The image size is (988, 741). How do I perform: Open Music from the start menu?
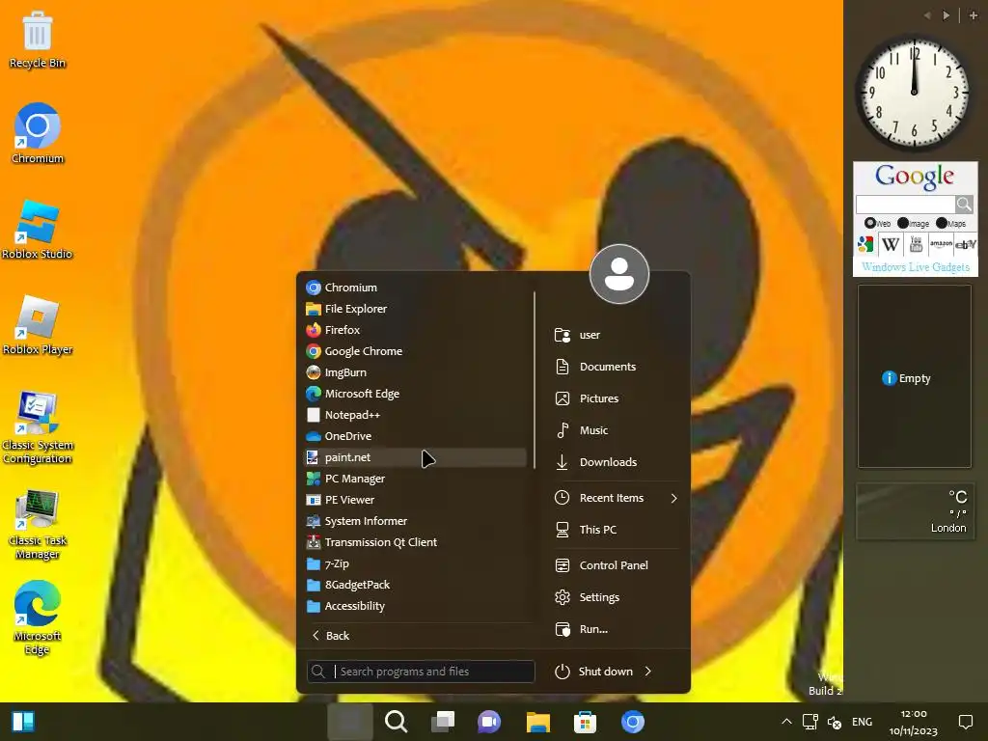click(x=616, y=430)
